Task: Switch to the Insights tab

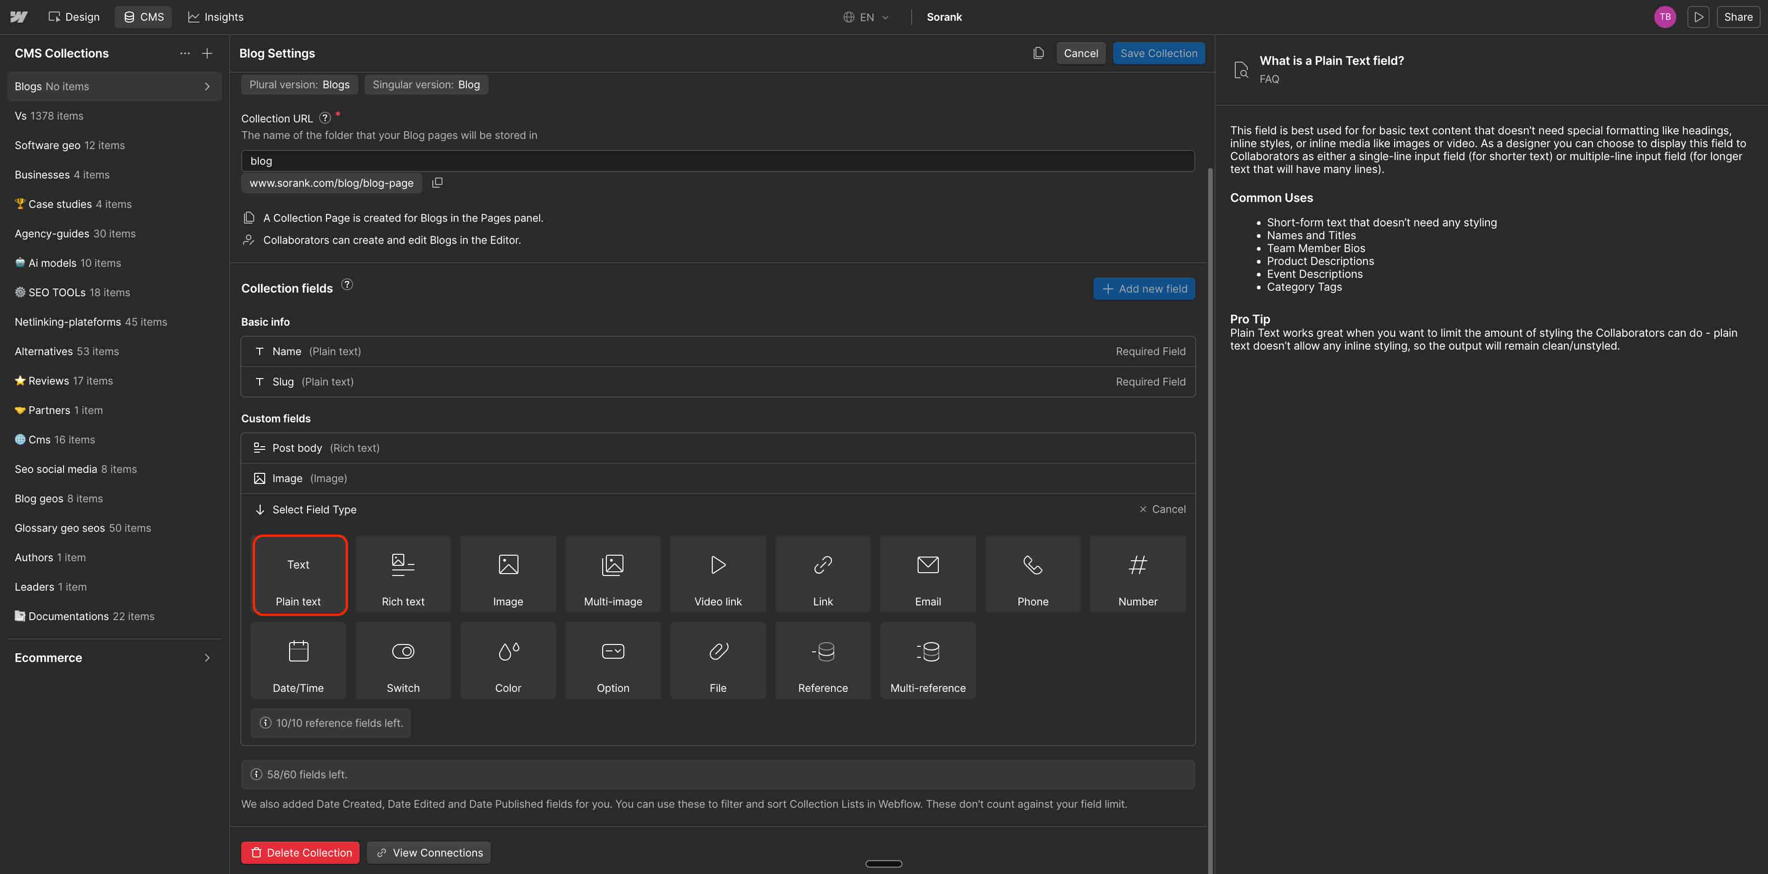Action: coord(215,17)
